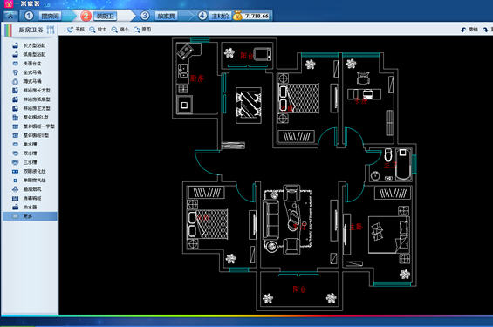Screen dimensions: 493x327
Task: Click the zoom in (放大) tool
Action: click(98, 30)
